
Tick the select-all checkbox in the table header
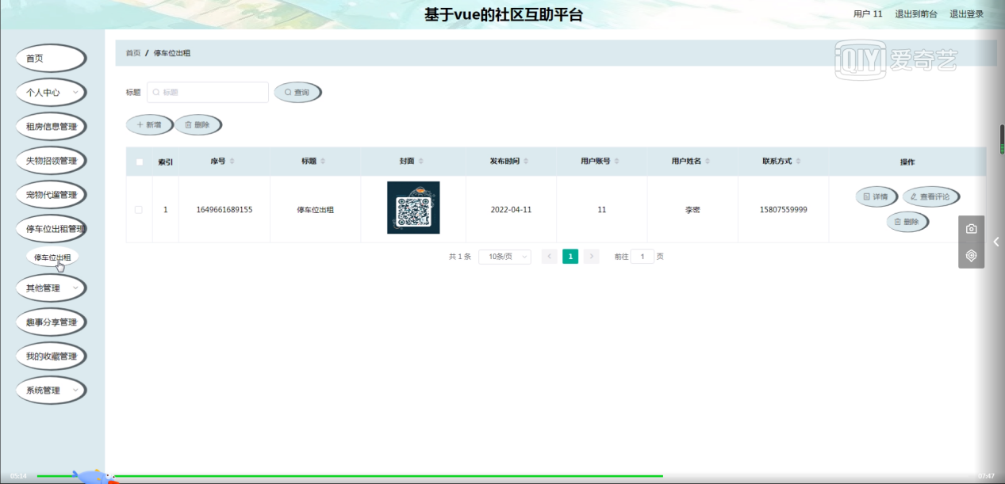140,162
